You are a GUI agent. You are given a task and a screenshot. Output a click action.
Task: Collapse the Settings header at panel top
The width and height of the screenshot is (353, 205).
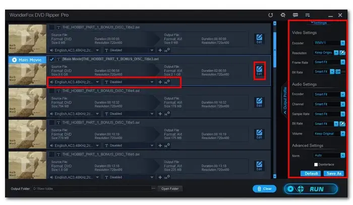click(319, 23)
